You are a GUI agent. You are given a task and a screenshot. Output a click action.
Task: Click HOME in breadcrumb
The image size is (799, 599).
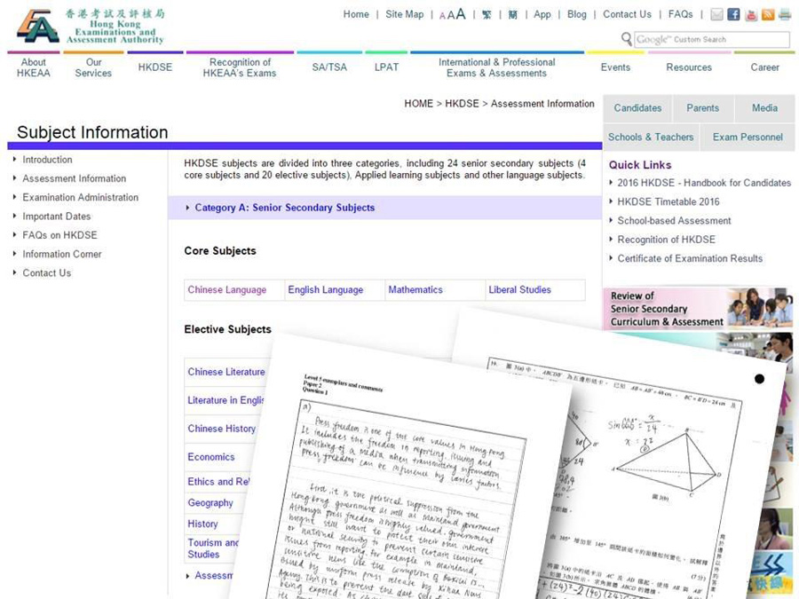click(x=418, y=104)
